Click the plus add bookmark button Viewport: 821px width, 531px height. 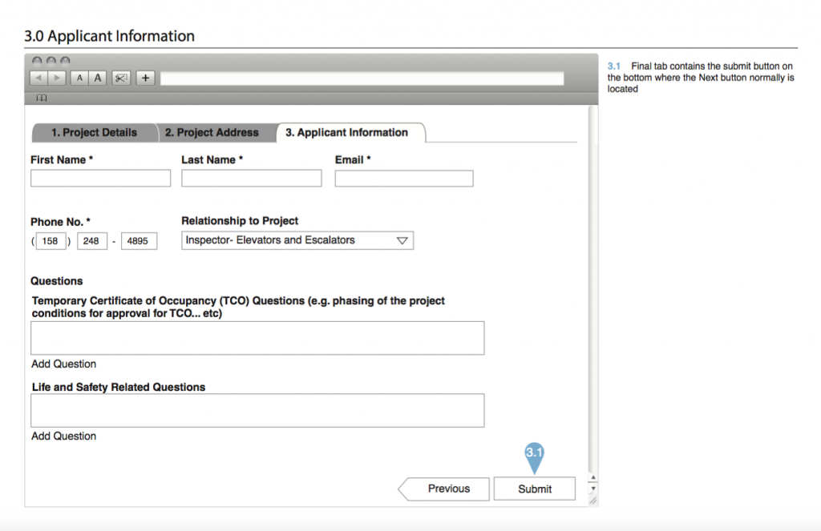point(145,78)
